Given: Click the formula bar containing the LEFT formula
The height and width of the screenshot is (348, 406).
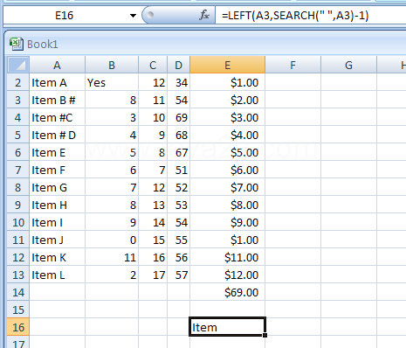Looking at the screenshot, I should pyautogui.click(x=310, y=16).
